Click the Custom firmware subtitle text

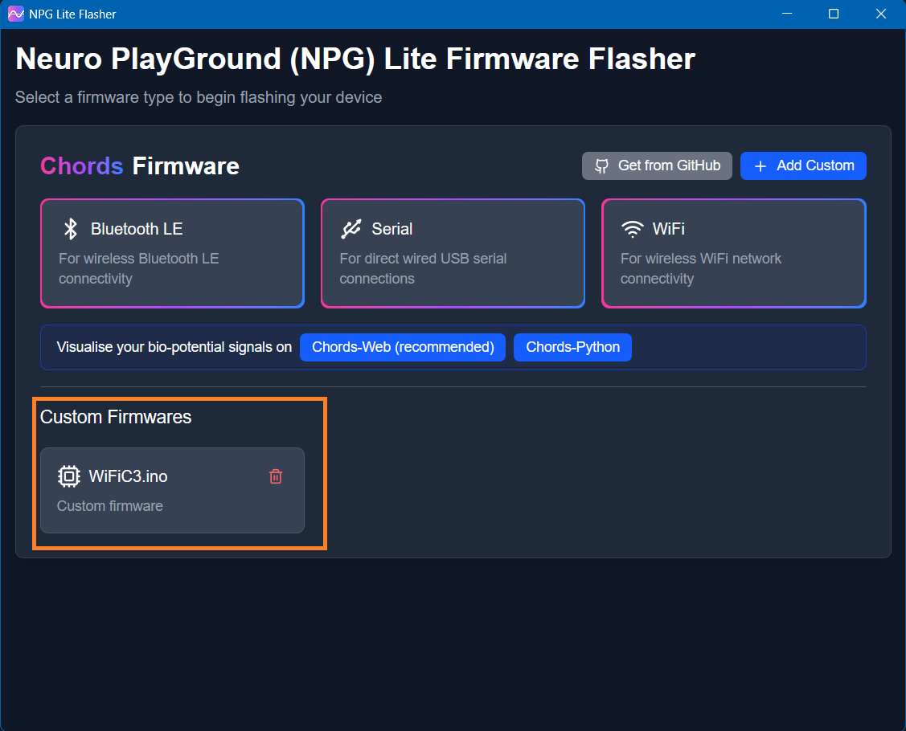click(110, 506)
